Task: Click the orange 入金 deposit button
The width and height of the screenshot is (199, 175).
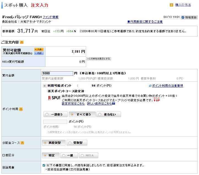Action: pos(39,49)
